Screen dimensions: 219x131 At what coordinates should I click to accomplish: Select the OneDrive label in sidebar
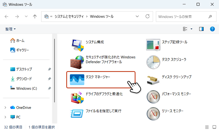(x=24, y=107)
